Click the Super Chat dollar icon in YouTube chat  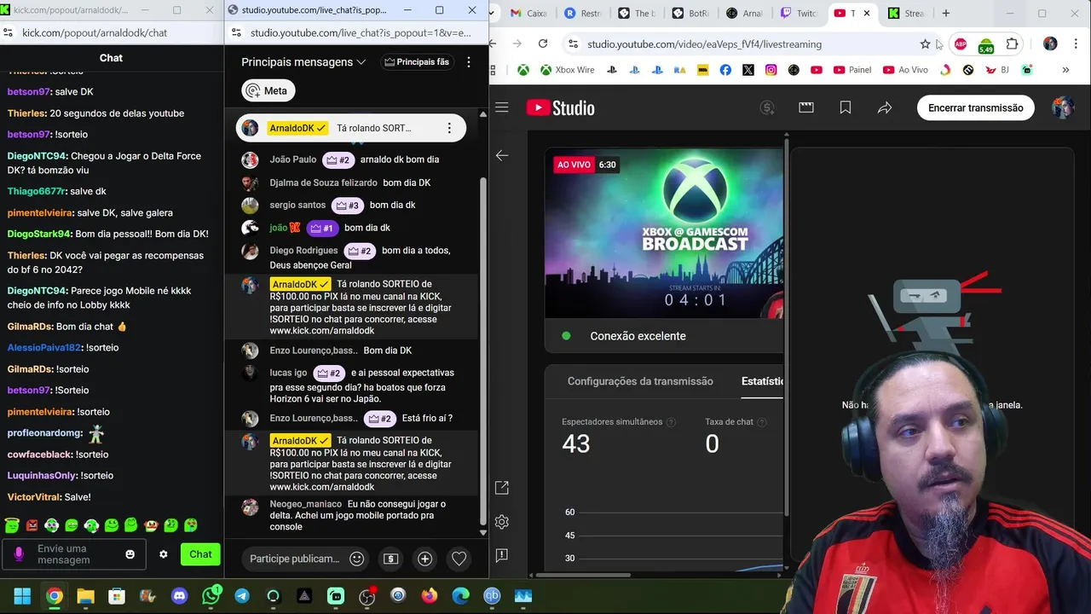point(391,559)
